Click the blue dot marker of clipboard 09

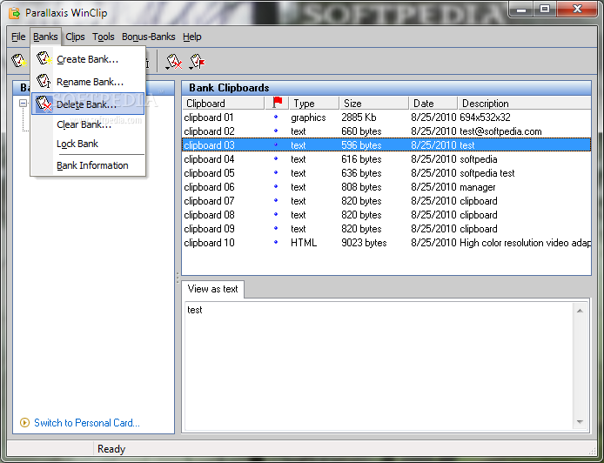276,228
